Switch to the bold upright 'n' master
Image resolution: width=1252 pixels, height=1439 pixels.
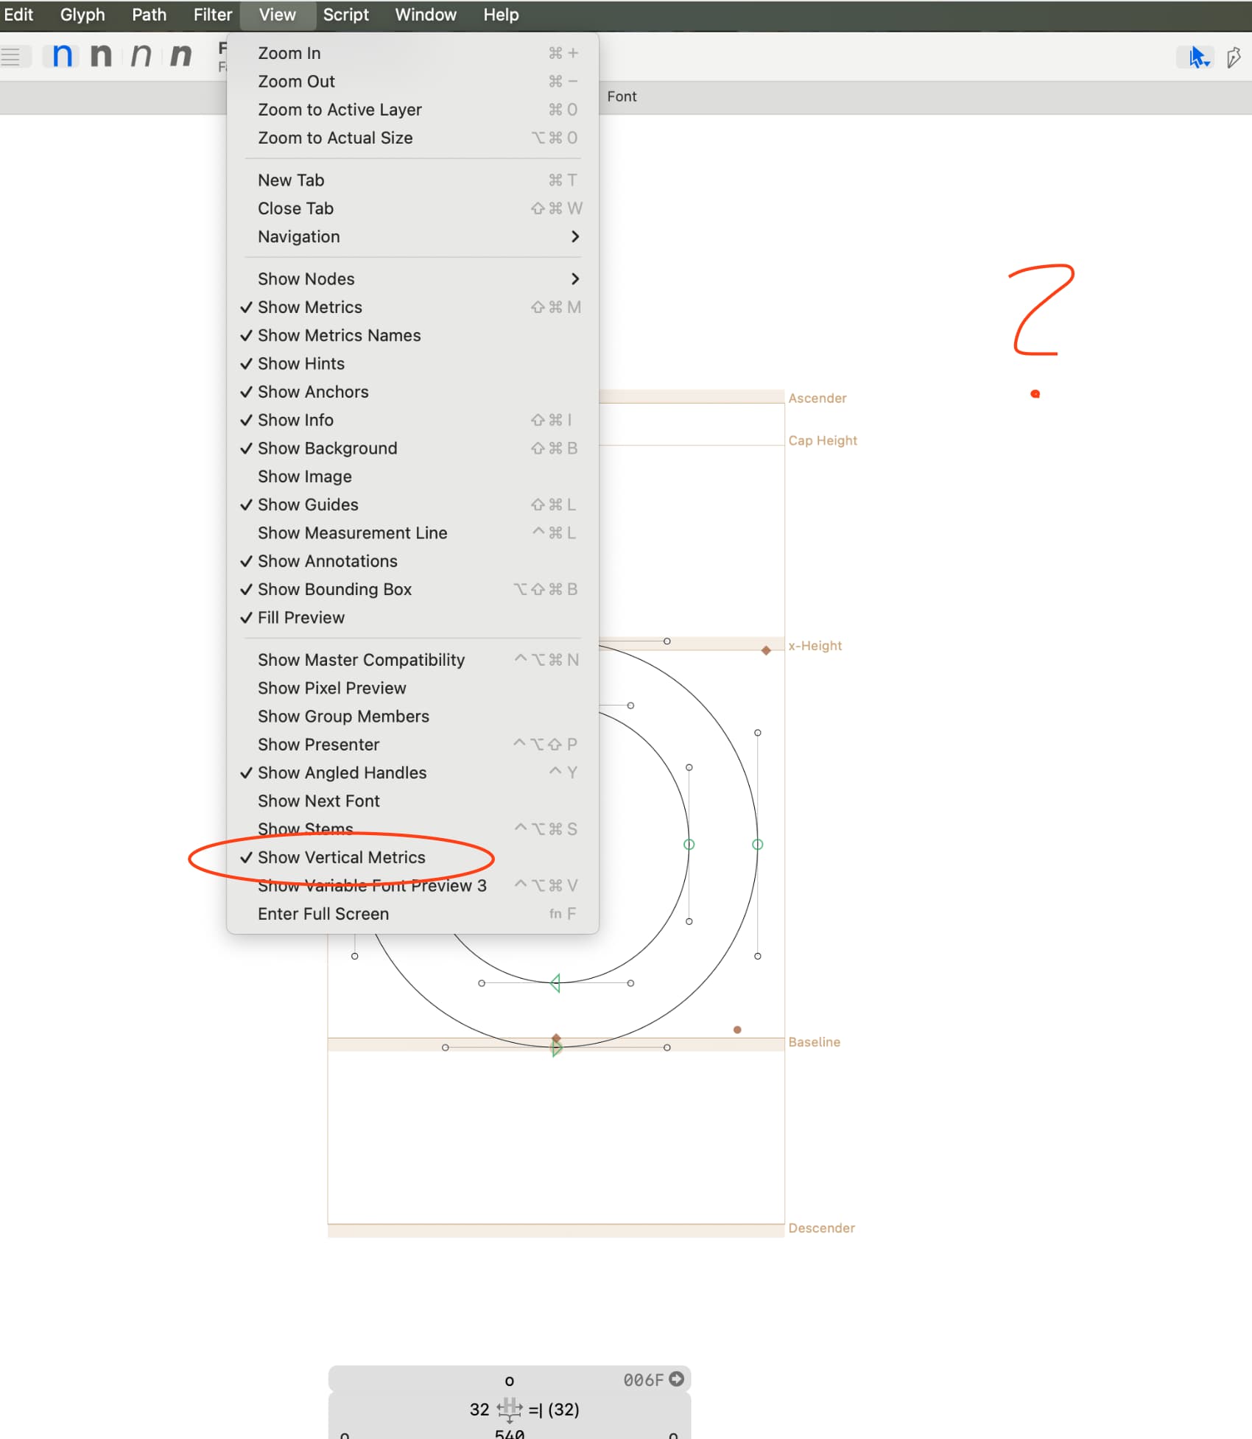[x=101, y=56]
